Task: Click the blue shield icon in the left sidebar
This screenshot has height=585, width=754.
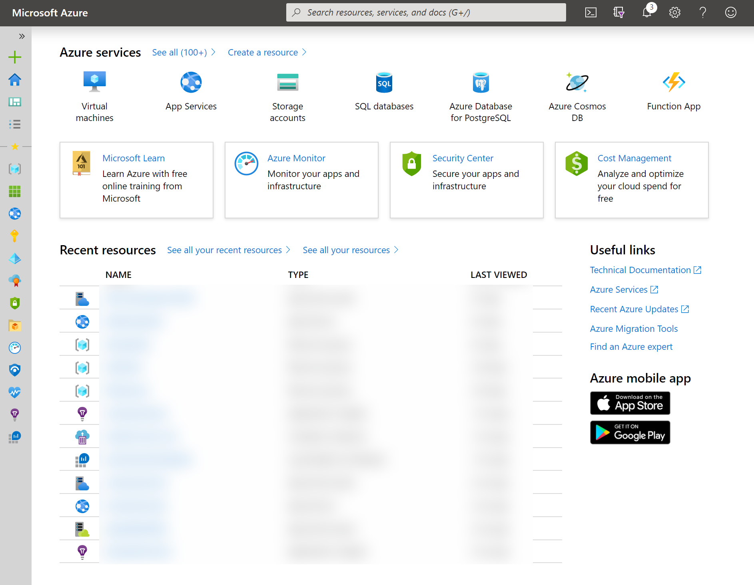Action: 15,370
